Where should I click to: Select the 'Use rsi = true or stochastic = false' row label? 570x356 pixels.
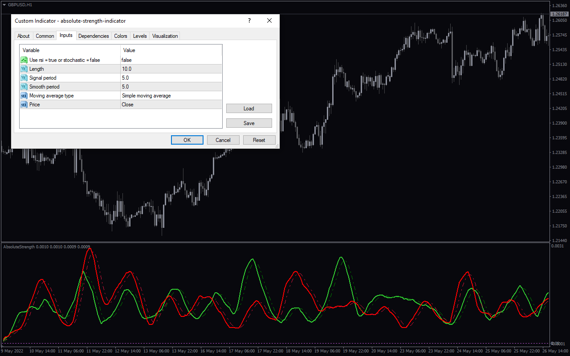(65, 60)
